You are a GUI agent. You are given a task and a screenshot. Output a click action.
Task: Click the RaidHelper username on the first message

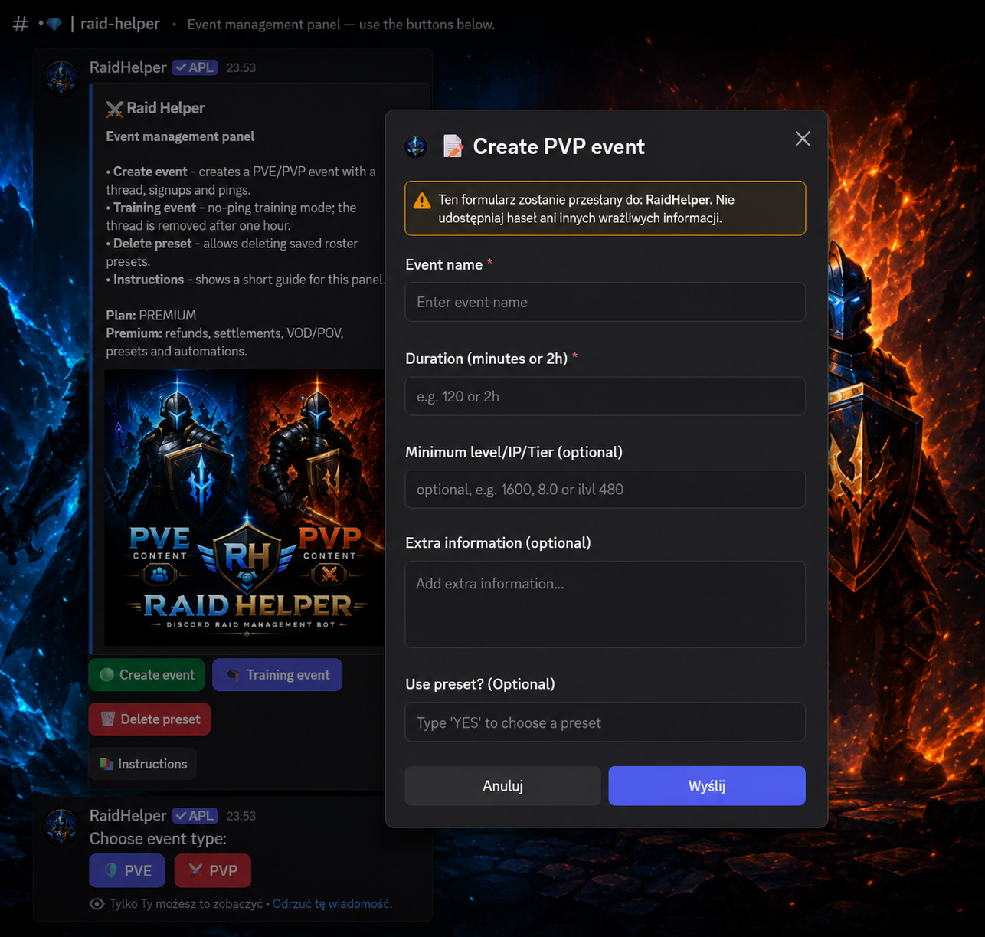point(128,67)
